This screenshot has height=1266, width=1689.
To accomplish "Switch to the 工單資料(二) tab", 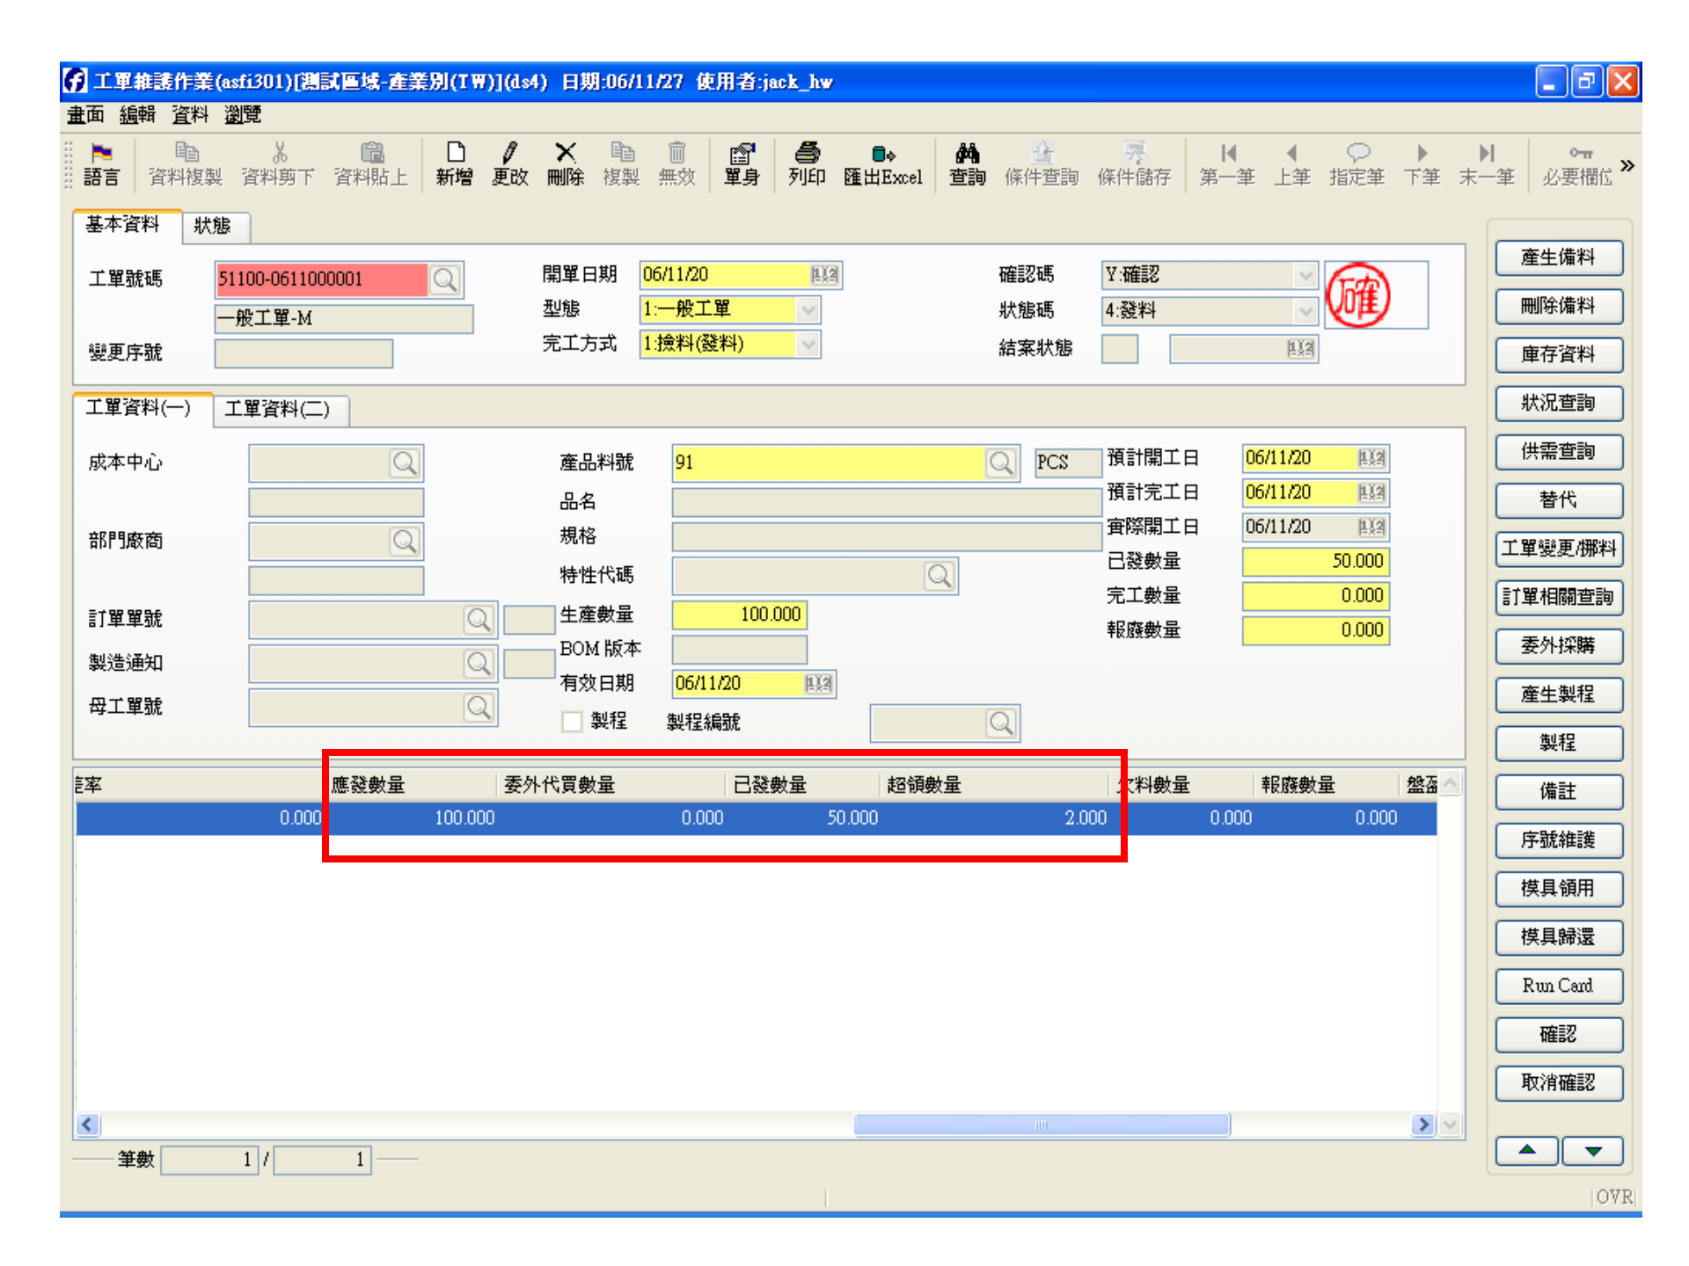I will (280, 409).
